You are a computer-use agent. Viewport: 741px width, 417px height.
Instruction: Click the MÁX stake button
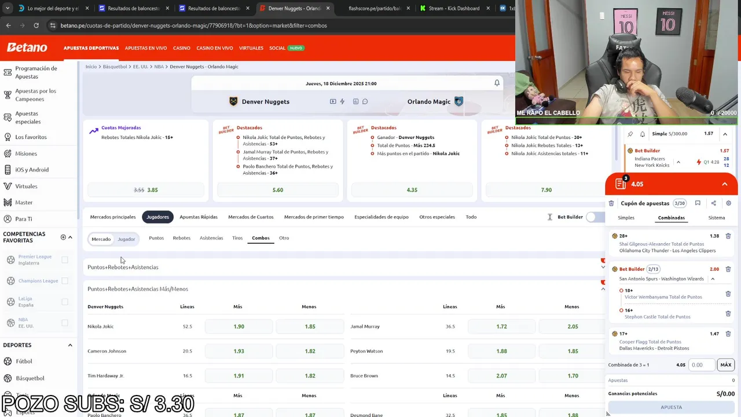tap(726, 365)
